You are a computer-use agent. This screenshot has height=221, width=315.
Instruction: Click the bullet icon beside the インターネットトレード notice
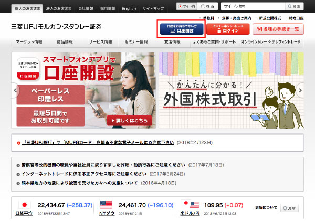pos(18,174)
